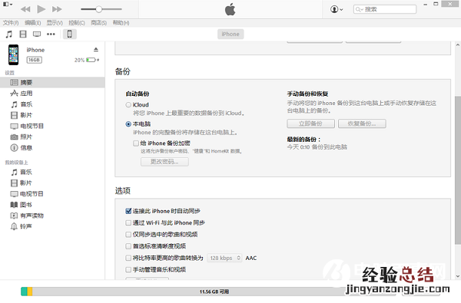Select 摘要 in the settings sidebar

point(52,83)
